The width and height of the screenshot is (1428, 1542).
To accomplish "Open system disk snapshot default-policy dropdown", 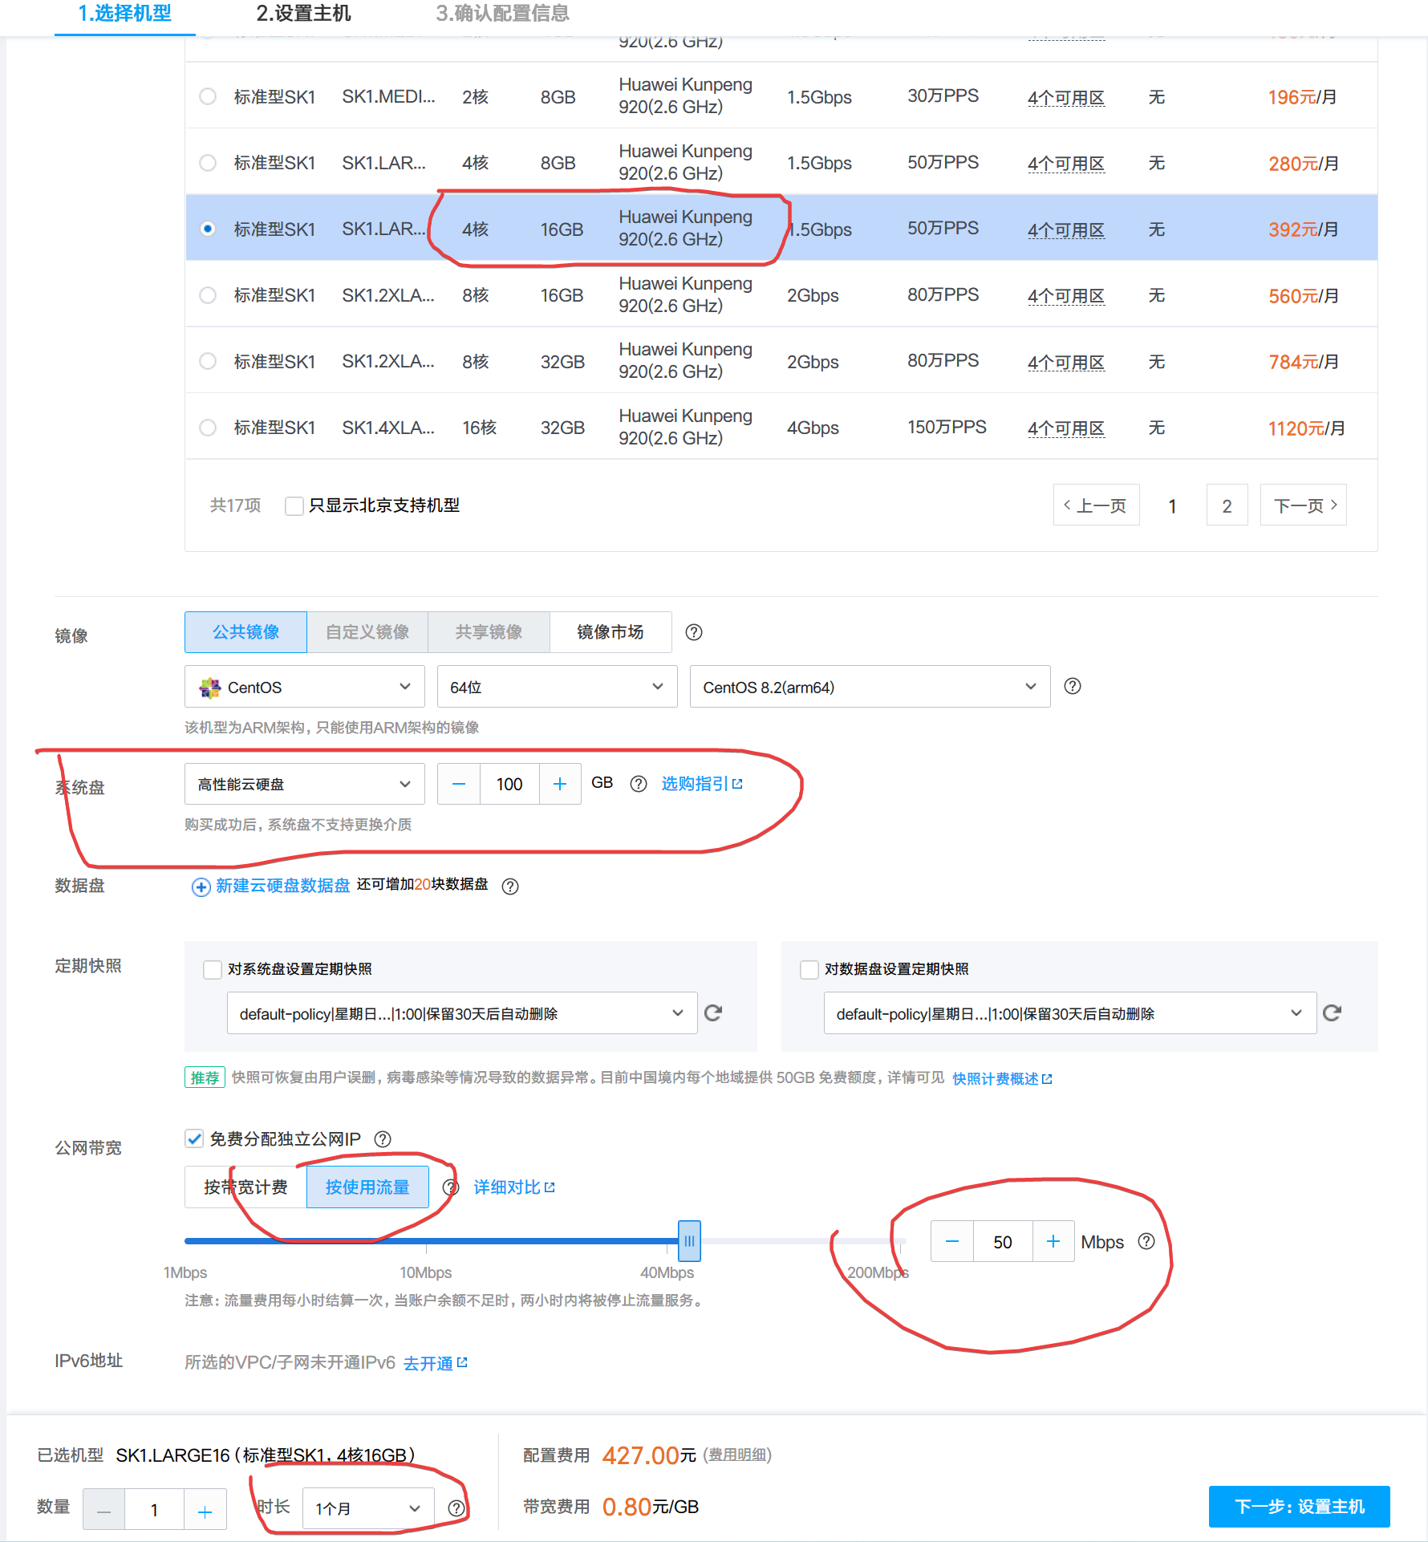I will click(462, 1013).
